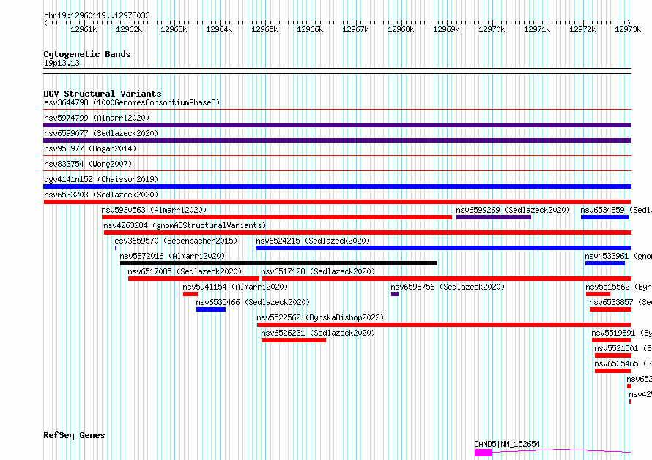Click the Cytogenetic Bands track heading
This screenshot has height=460, width=652.
tap(87, 54)
